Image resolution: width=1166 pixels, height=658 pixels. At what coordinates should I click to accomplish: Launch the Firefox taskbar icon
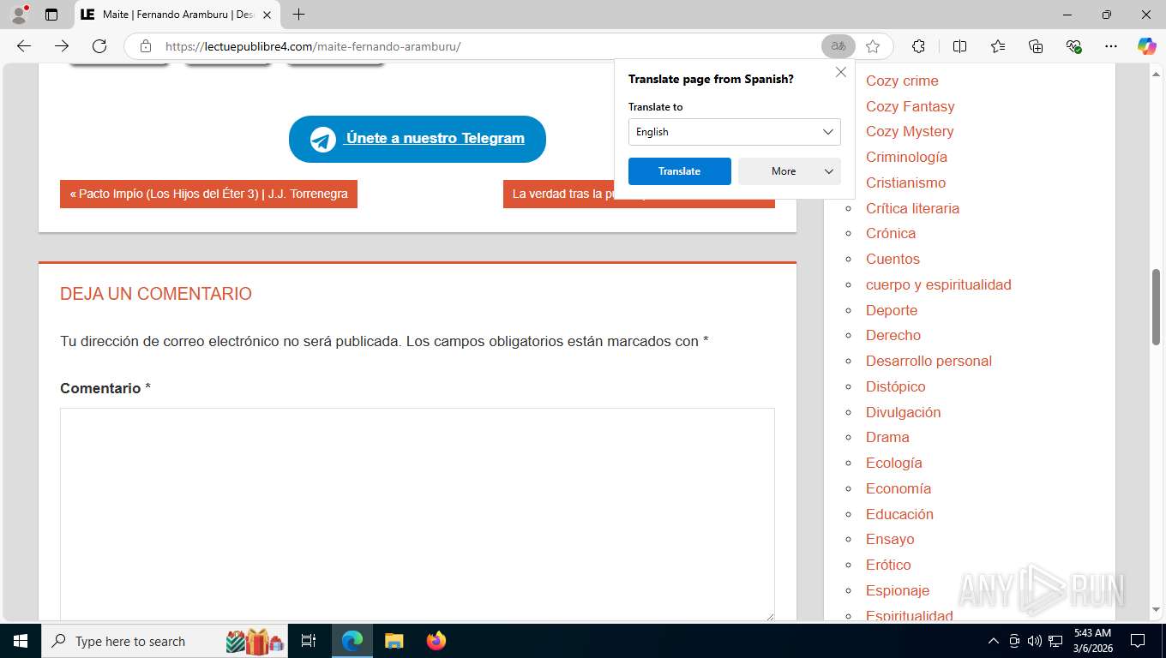point(436,641)
